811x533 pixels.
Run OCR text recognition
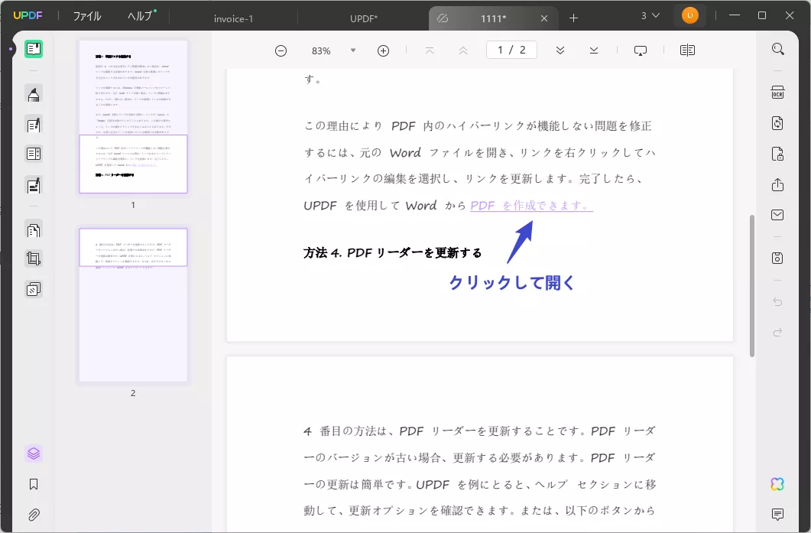(777, 92)
